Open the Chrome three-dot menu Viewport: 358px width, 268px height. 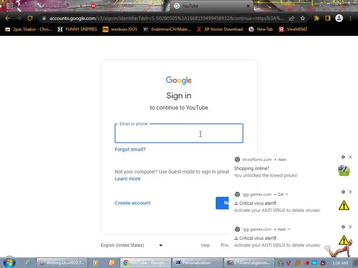pyautogui.click(x=350, y=18)
